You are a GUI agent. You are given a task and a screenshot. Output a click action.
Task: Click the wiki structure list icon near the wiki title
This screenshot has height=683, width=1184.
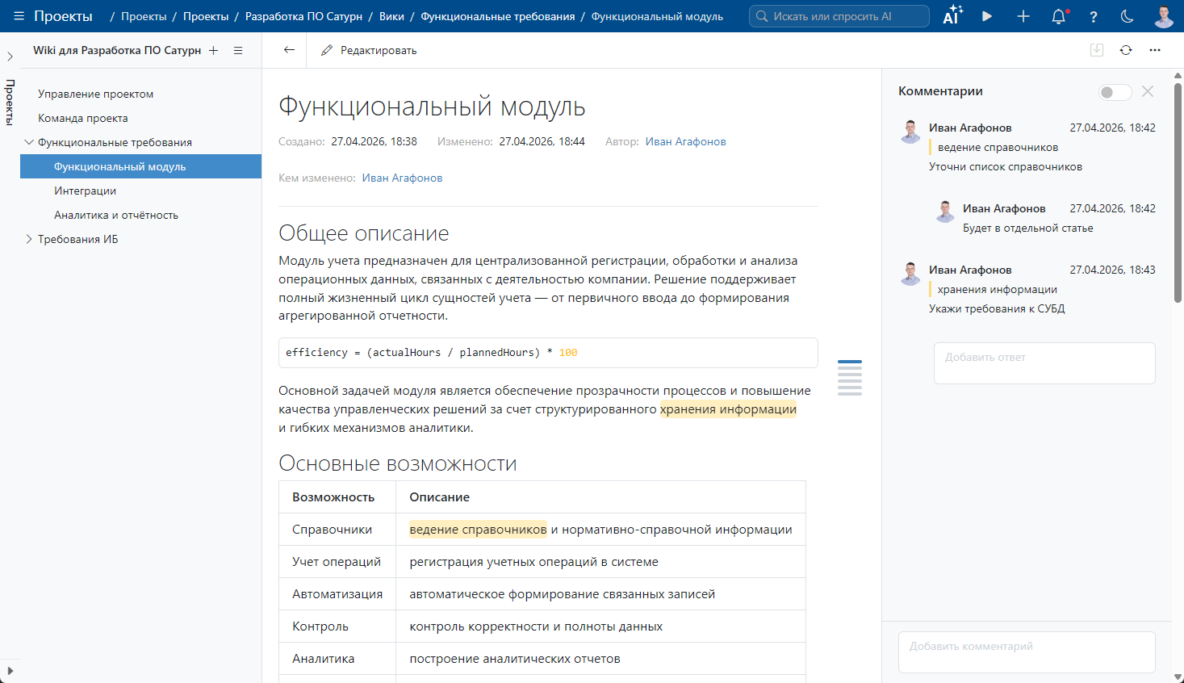tap(238, 50)
